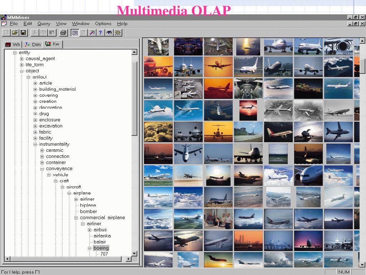Screen dimensions: 366x275
Task: Click the image gallery scroll down arrow
Action: tap(362, 265)
